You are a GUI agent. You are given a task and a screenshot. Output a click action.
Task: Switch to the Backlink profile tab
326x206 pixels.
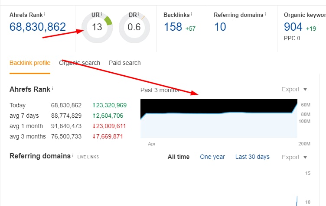click(30, 63)
